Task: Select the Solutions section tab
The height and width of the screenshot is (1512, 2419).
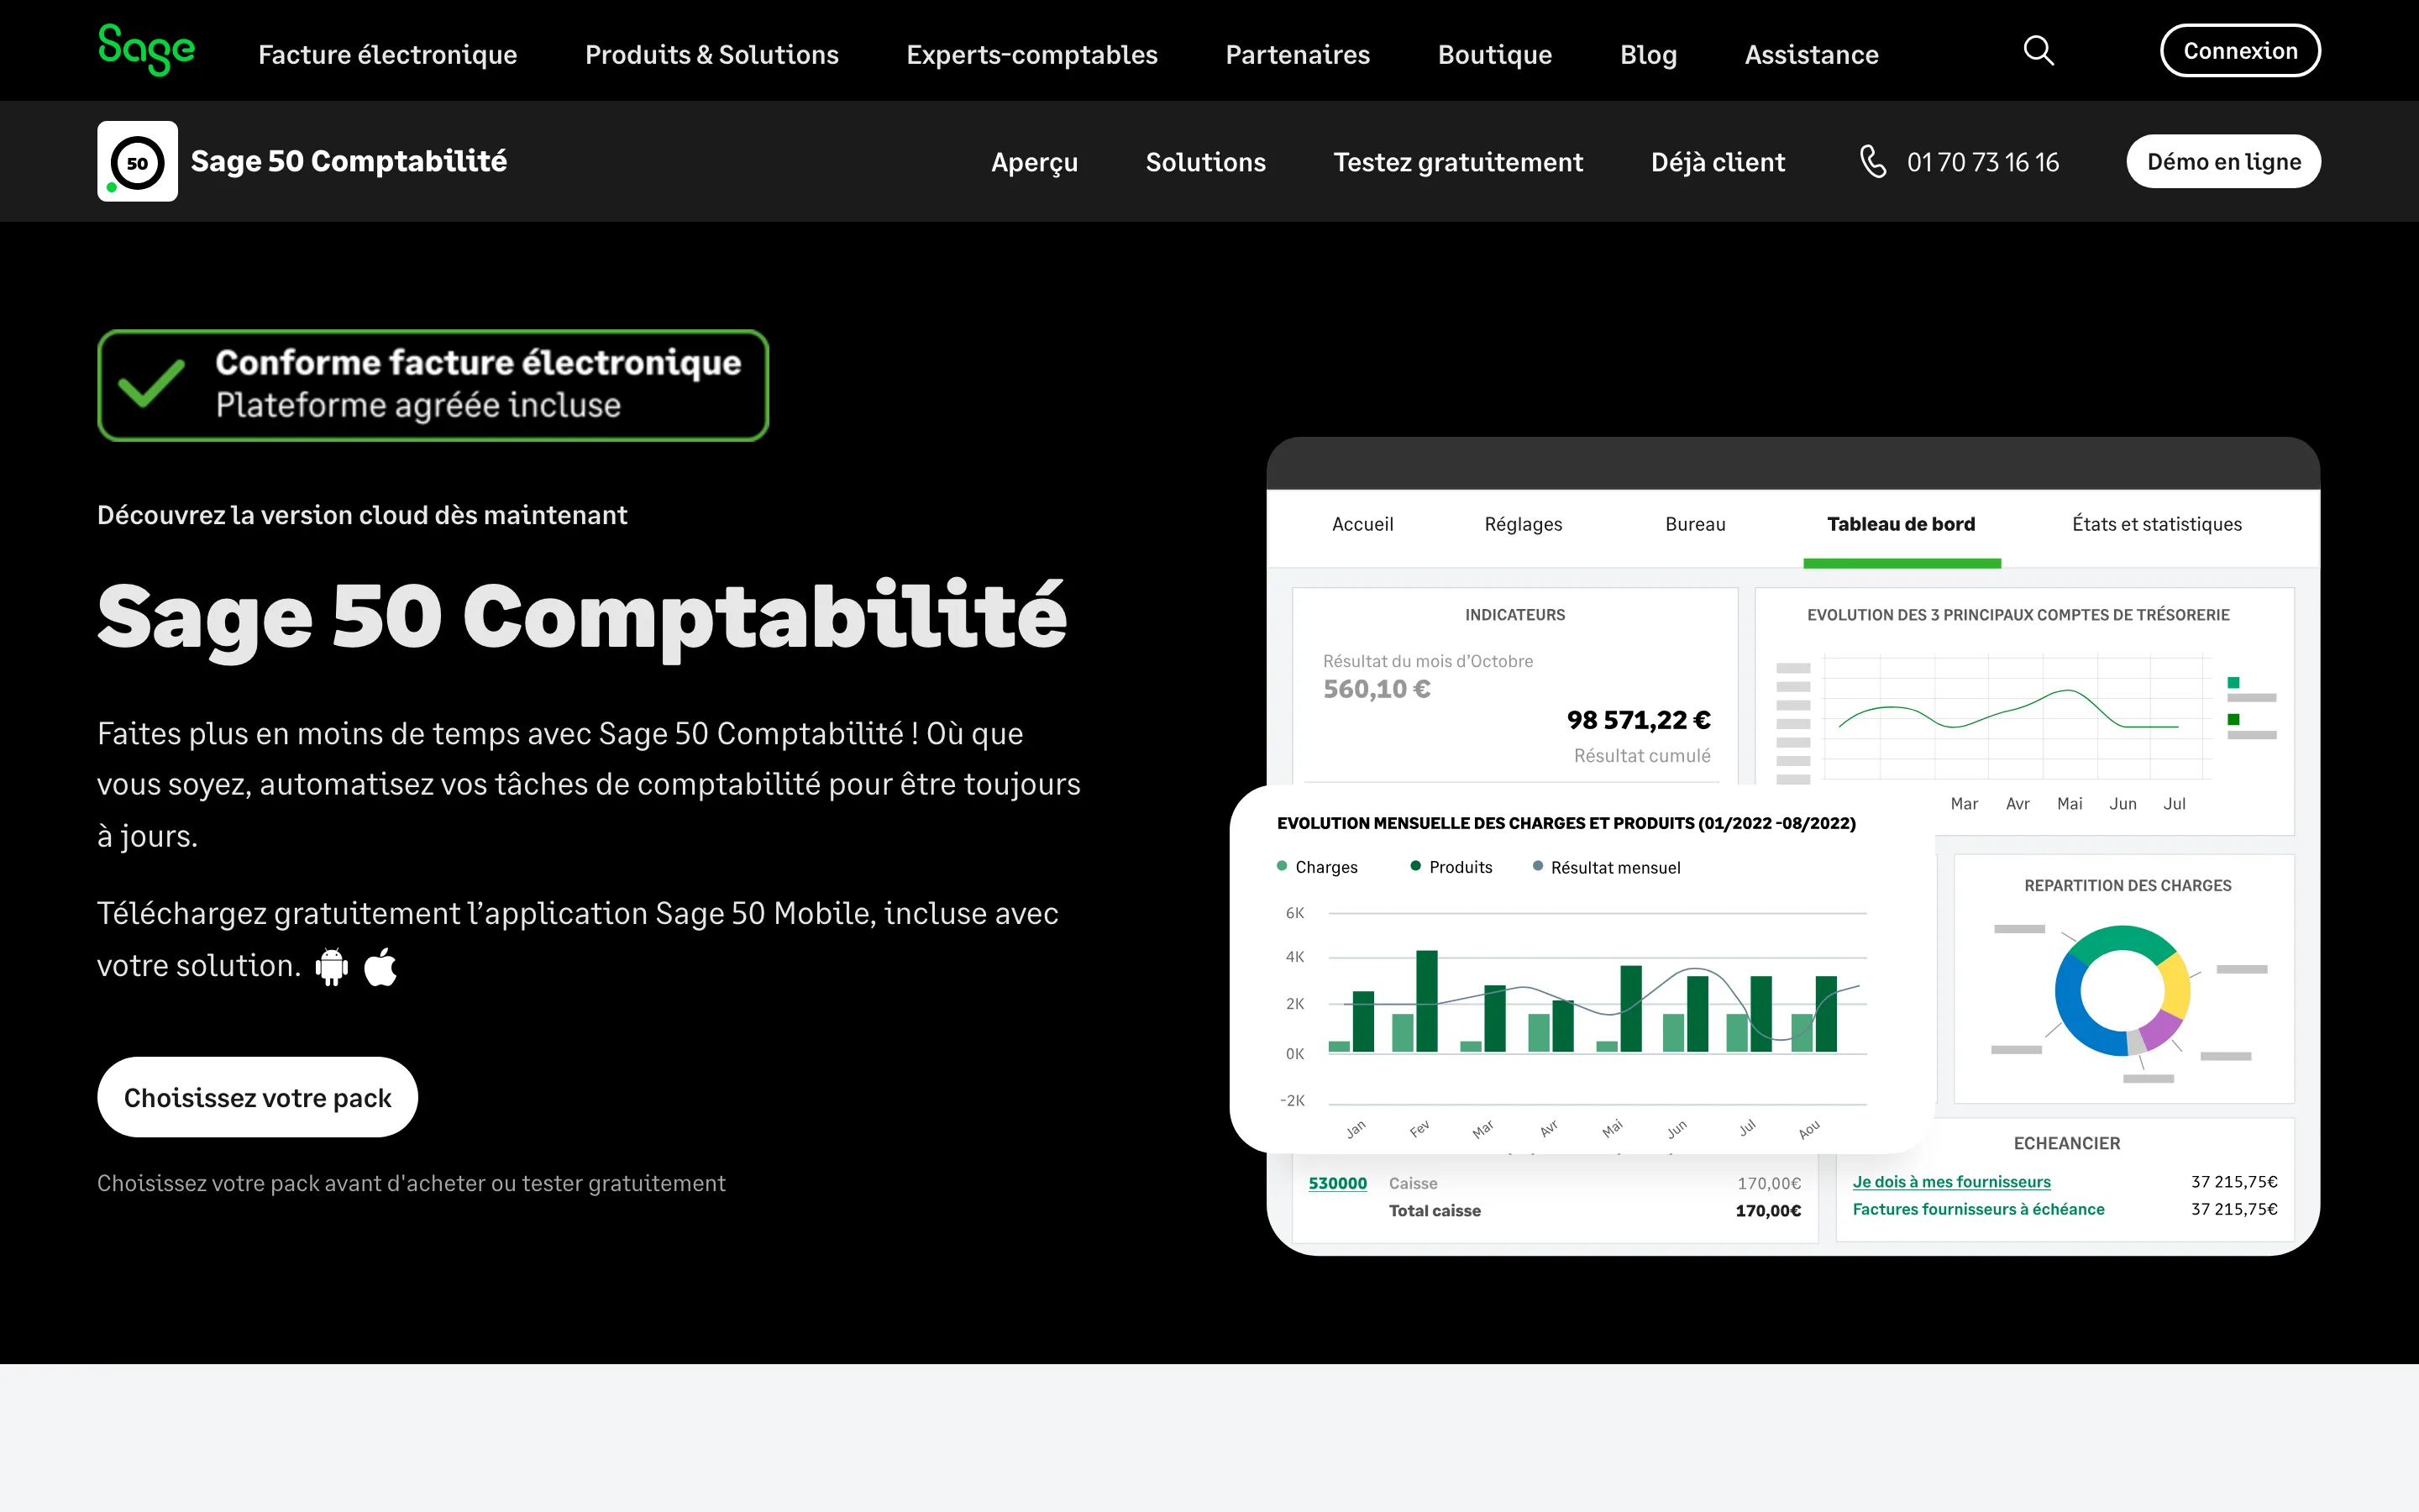Action: tap(1205, 162)
